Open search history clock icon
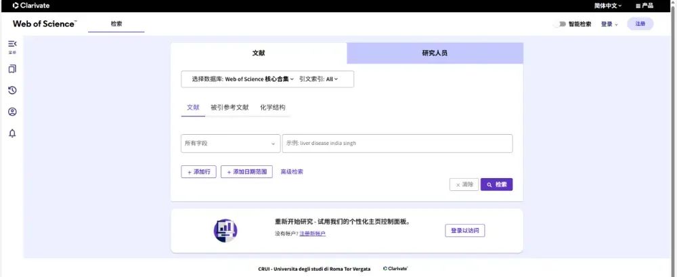 12,90
